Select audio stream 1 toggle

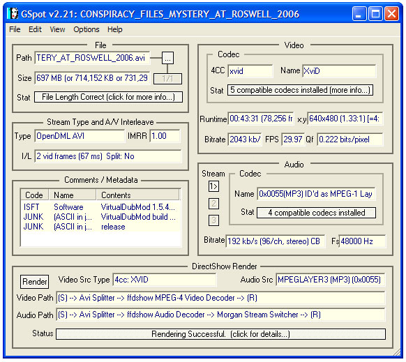click(x=213, y=186)
